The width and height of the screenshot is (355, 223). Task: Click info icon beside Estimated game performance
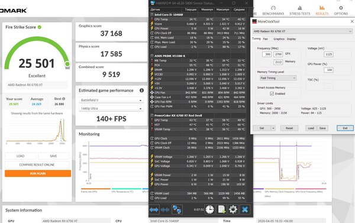tap(142, 91)
